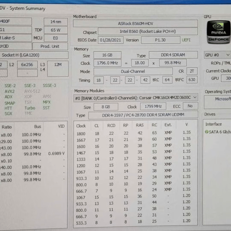Click the 18.00 memory multiplier field
Viewport: 231px width, 231px height.
(140, 63)
